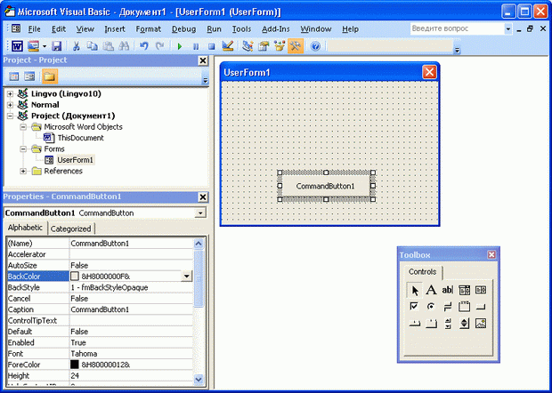Click the Controls tab in Toolbox
The image size is (552, 393).
click(x=422, y=272)
